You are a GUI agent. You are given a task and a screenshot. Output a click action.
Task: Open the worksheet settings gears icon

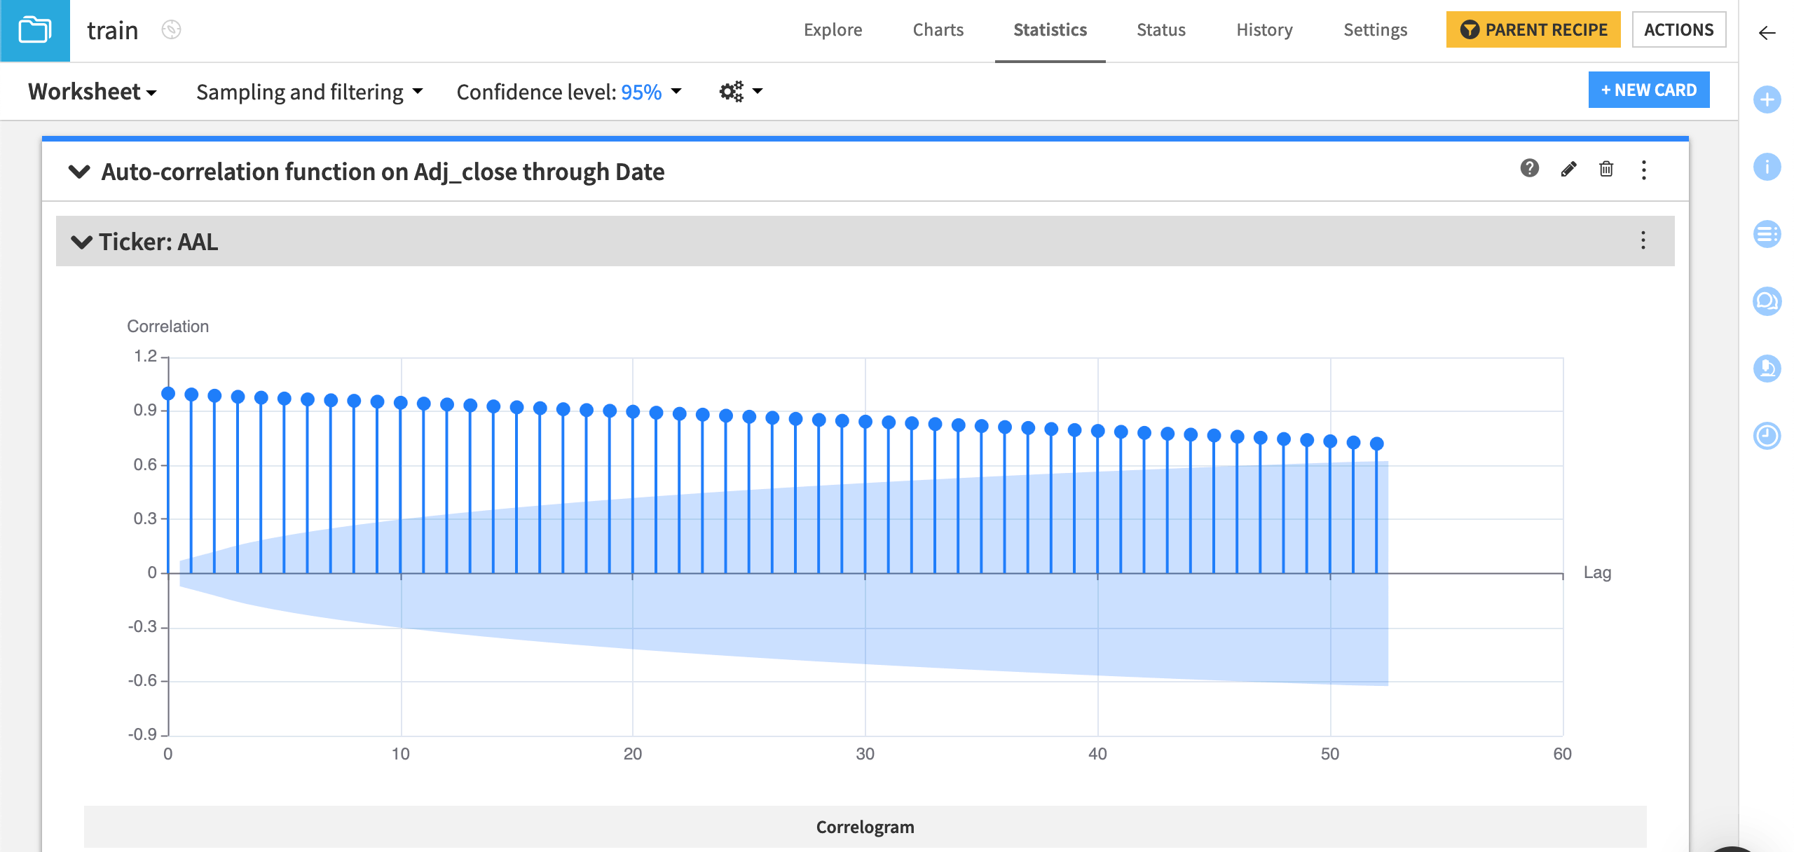click(x=732, y=91)
